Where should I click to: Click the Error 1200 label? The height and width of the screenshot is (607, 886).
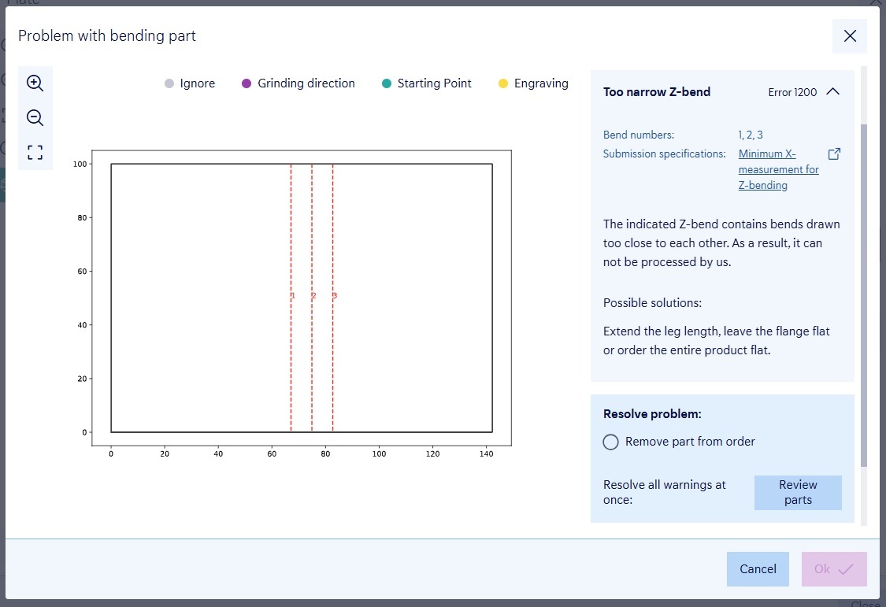pos(792,92)
